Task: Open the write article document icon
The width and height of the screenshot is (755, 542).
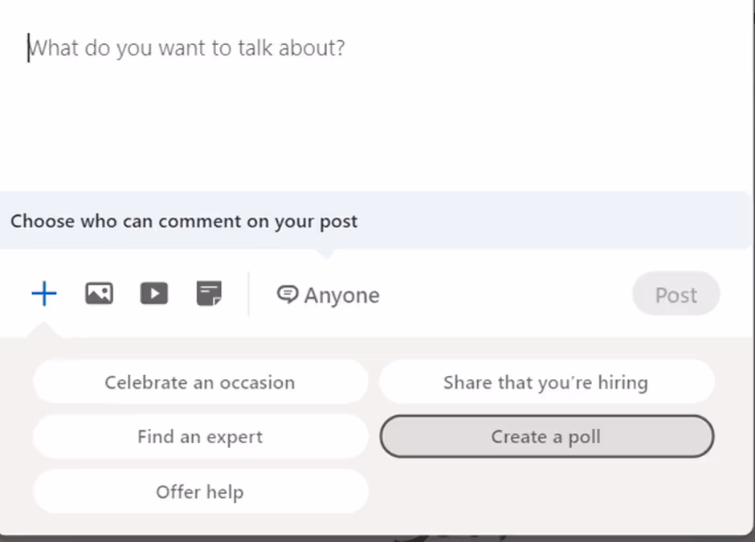Action: click(x=209, y=293)
